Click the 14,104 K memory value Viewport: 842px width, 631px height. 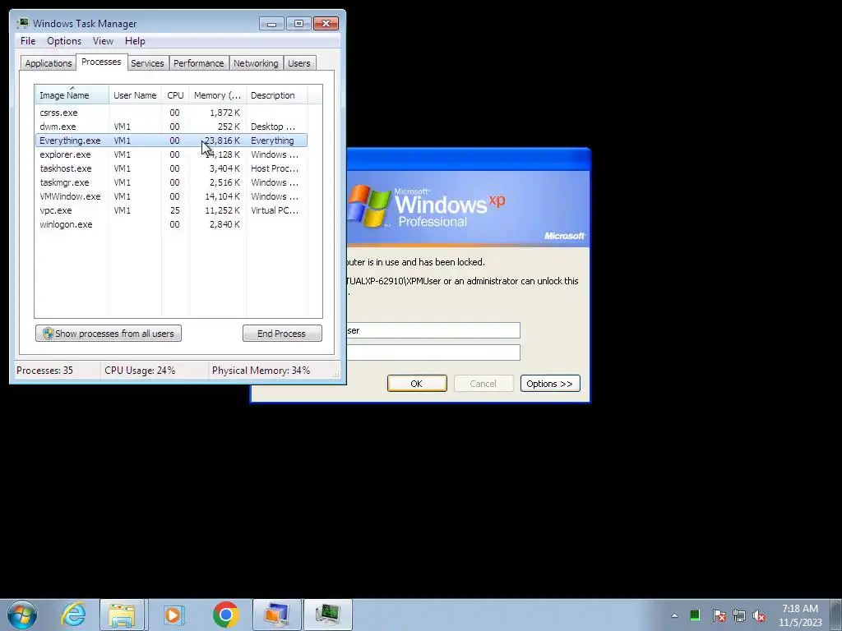[x=222, y=196]
